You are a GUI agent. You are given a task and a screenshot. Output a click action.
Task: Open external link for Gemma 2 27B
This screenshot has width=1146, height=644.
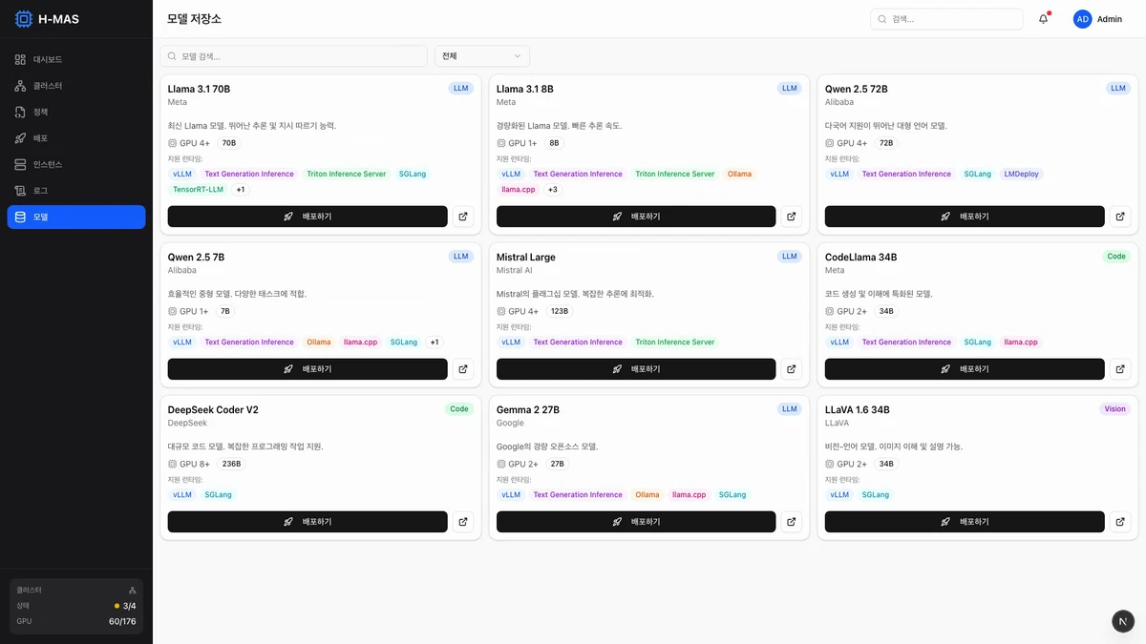pos(792,522)
